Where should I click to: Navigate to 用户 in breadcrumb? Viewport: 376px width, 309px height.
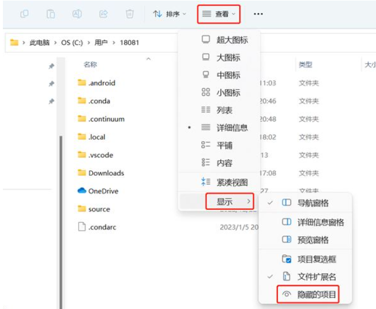point(101,43)
